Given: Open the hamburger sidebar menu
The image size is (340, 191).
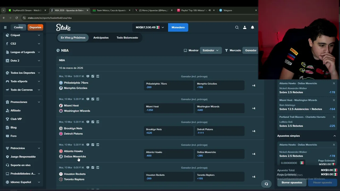Looking at the screenshot, I should tap(5, 27).
